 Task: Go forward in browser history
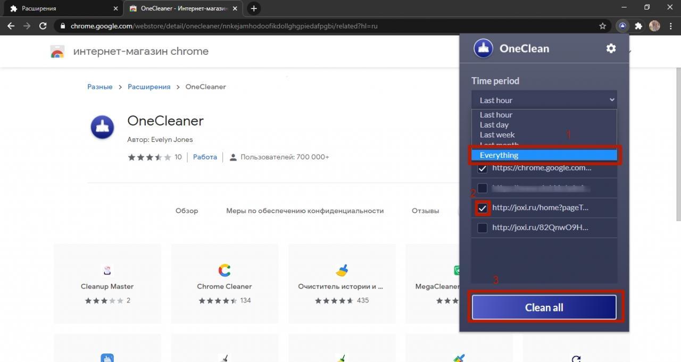tap(27, 26)
